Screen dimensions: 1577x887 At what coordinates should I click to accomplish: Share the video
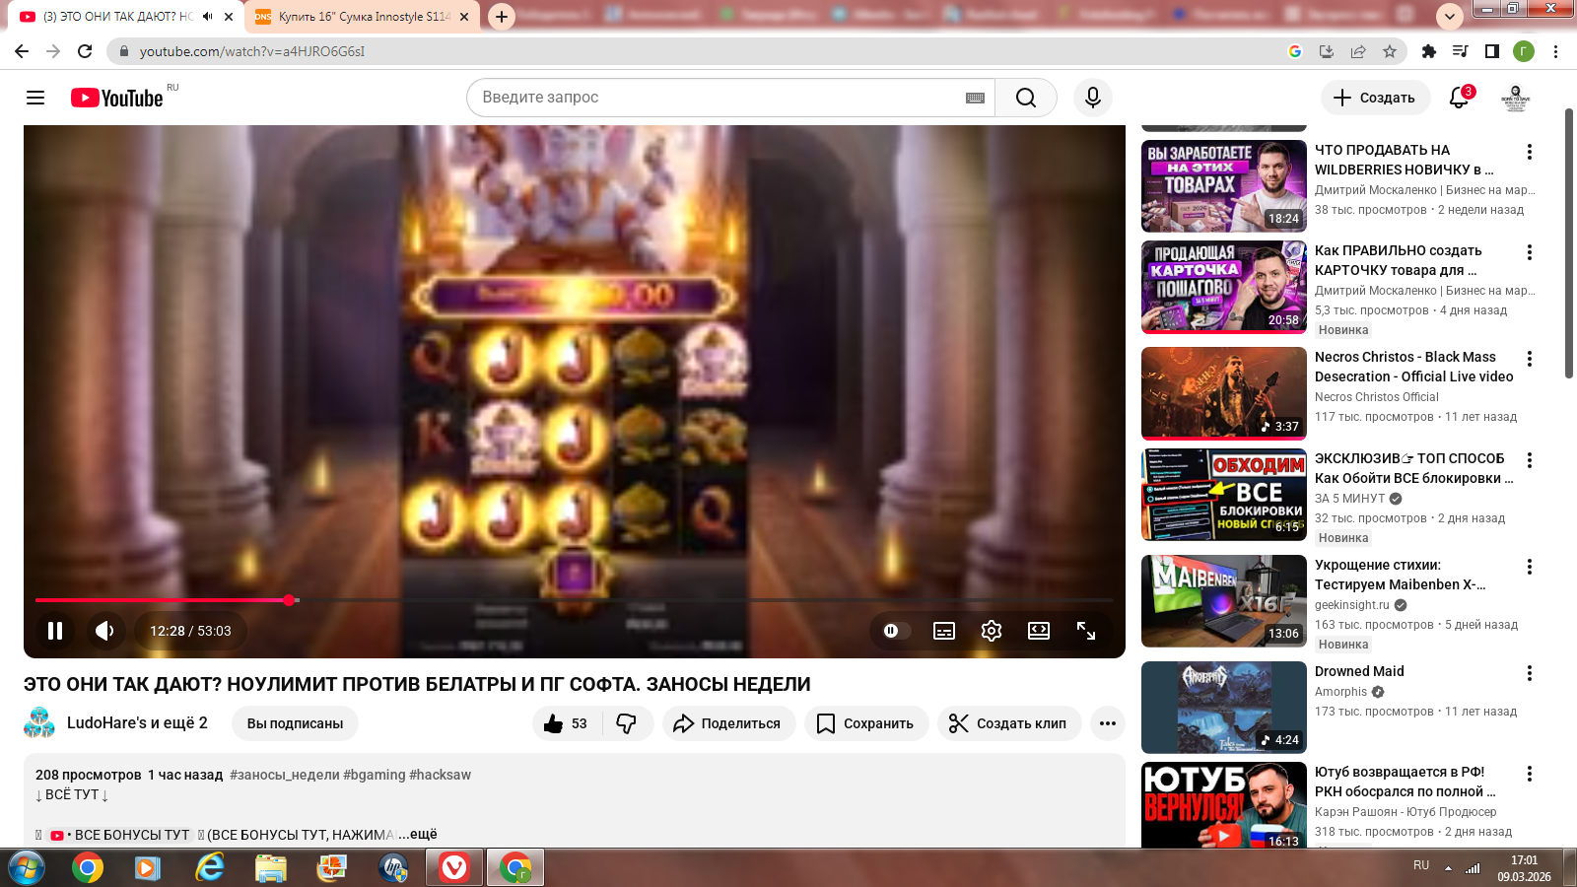[x=728, y=723]
